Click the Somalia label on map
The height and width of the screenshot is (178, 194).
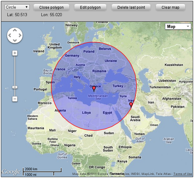tap(135, 157)
